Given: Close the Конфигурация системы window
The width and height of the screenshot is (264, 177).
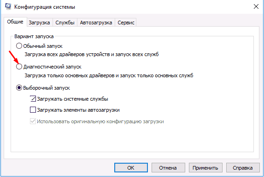Looking at the screenshot, I should tap(256, 7).
